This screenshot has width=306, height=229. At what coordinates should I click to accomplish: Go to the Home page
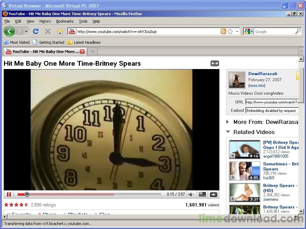(60, 31)
